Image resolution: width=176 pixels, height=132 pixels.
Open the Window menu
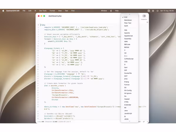104,11
